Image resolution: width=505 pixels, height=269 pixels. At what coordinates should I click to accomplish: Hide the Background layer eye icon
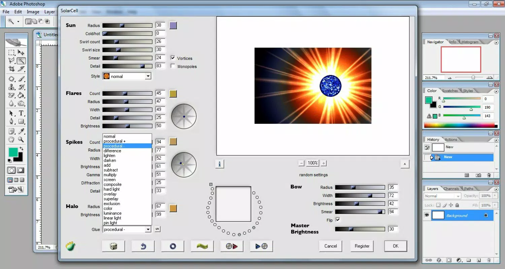(x=427, y=215)
